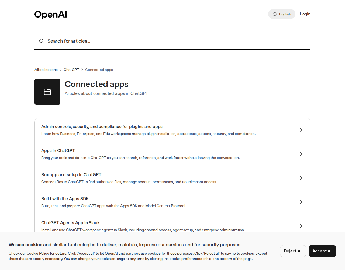The image size is (345, 270).
Task: Go to ChatGPT breadcrumb
Action: click(x=71, y=70)
